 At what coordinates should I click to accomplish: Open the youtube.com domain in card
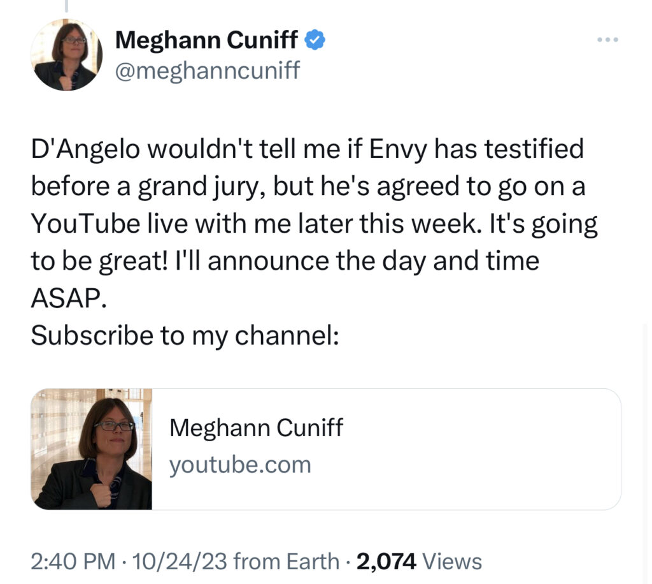(x=240, y=465)
